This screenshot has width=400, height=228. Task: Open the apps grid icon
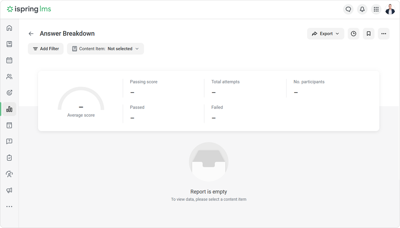click(x=376, y=9)
